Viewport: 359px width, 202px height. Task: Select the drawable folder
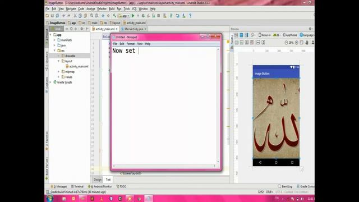(x=70, y=56)
